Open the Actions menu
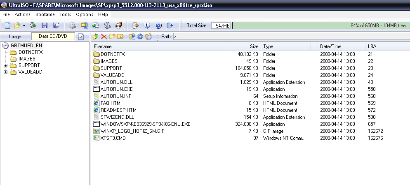This screenshot has height=185, width=410. point(23,14)
